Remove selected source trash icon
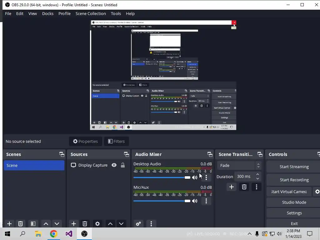This screenshot has height=240, width=320. click(x=85, y=224)
